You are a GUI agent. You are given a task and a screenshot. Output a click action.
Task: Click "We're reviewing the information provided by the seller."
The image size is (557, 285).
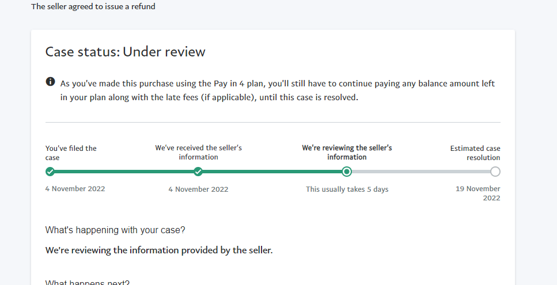click(159, 250)
